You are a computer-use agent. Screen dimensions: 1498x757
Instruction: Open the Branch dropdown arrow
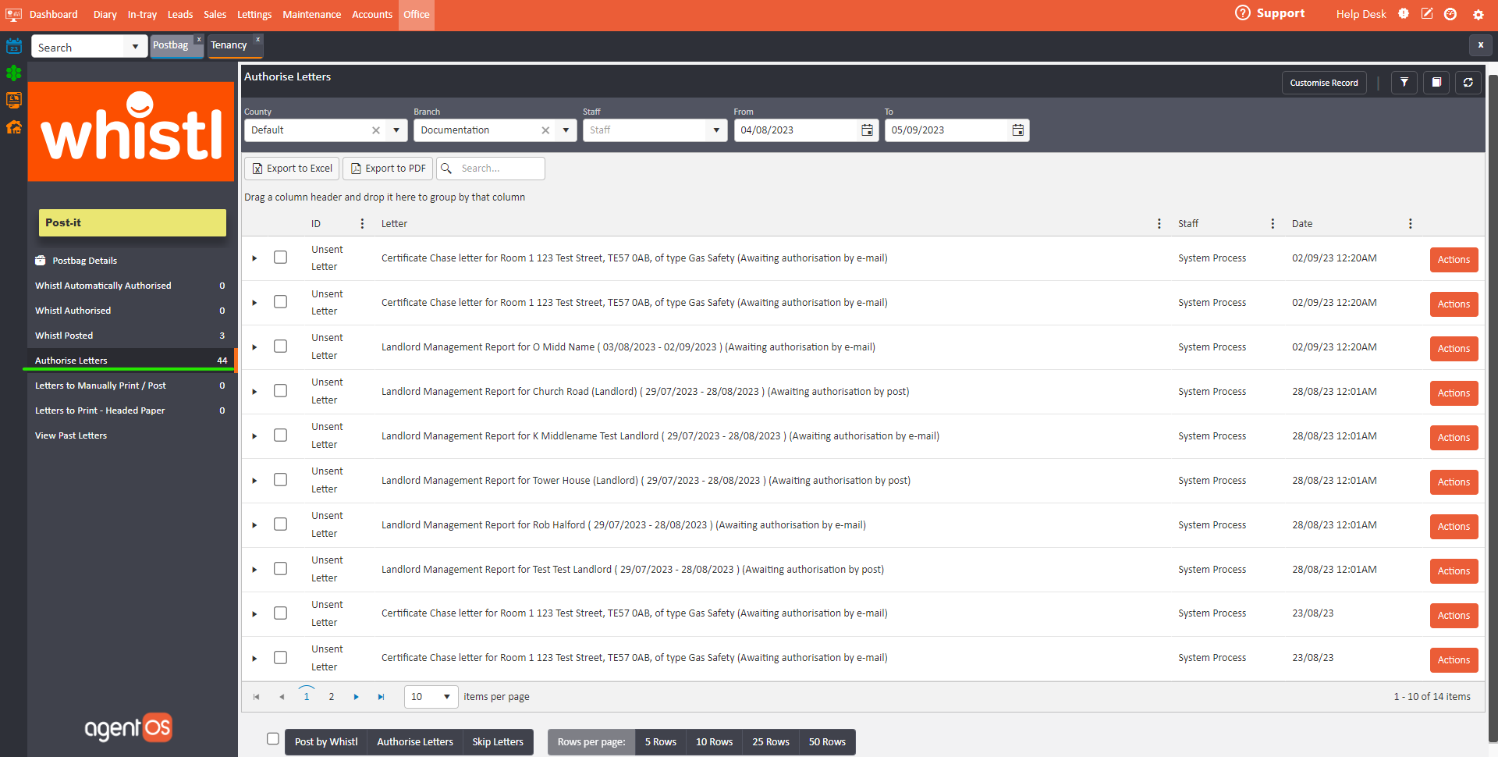pyautogui.click(x=566, y=130)
